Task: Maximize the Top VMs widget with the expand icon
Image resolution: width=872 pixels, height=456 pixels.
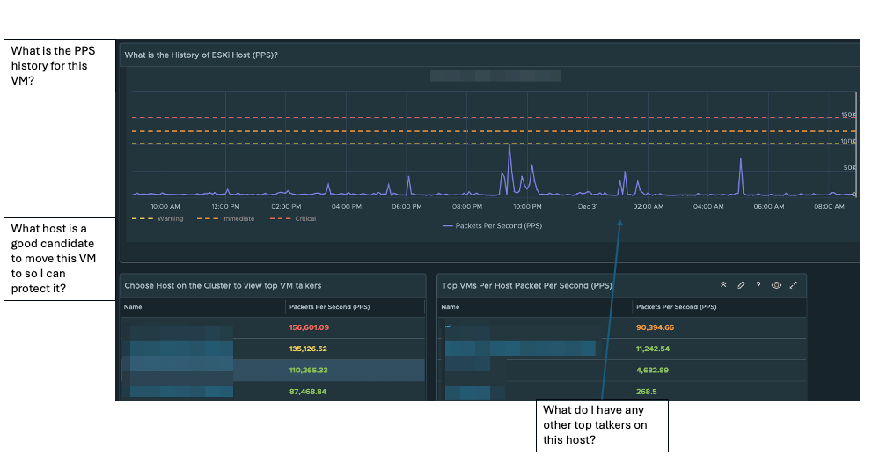Action: 794,285
